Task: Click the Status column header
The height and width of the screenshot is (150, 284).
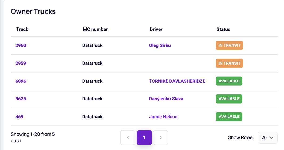Action: [x=223, y=29]
